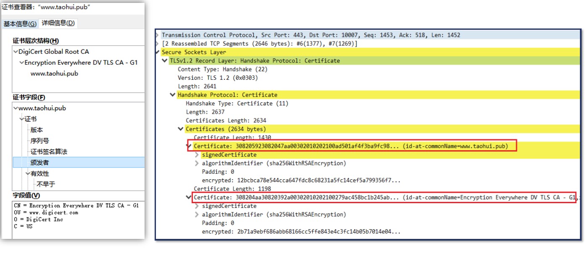Select the Length: 2637 row
Image resolution: width=587 pixels, height=254 pixels.
pyautogui.click(x=205, y=112)
